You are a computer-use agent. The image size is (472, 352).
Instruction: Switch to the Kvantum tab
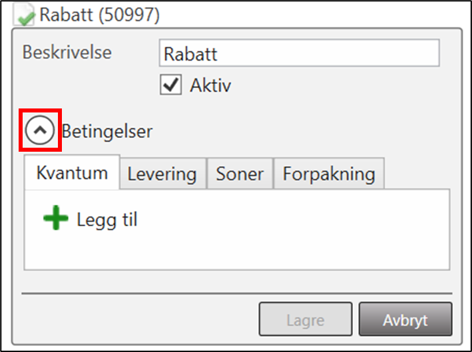click(72, 174)
